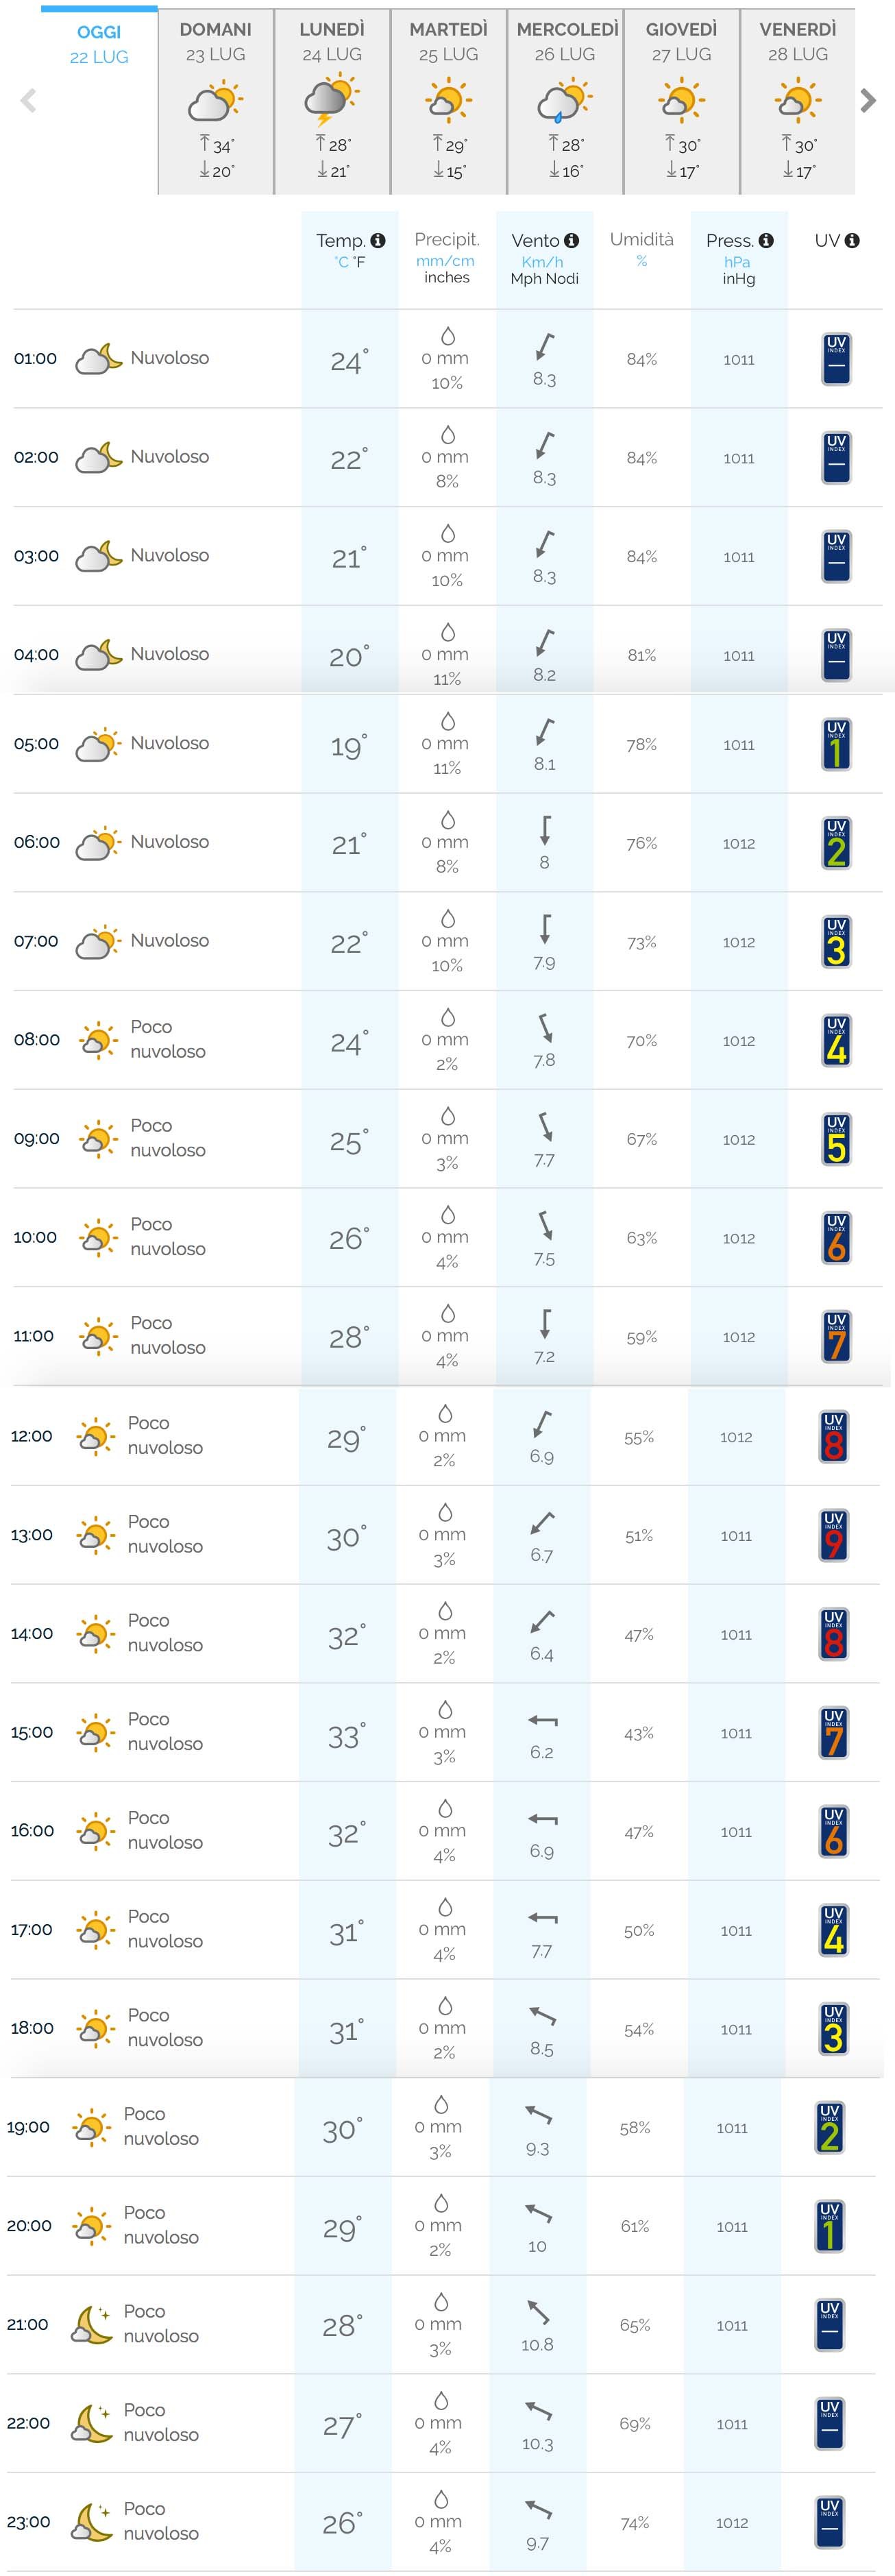Click the info icon next to Temp.
Viewport: 895px width, 2576px height.
point(378,240)
